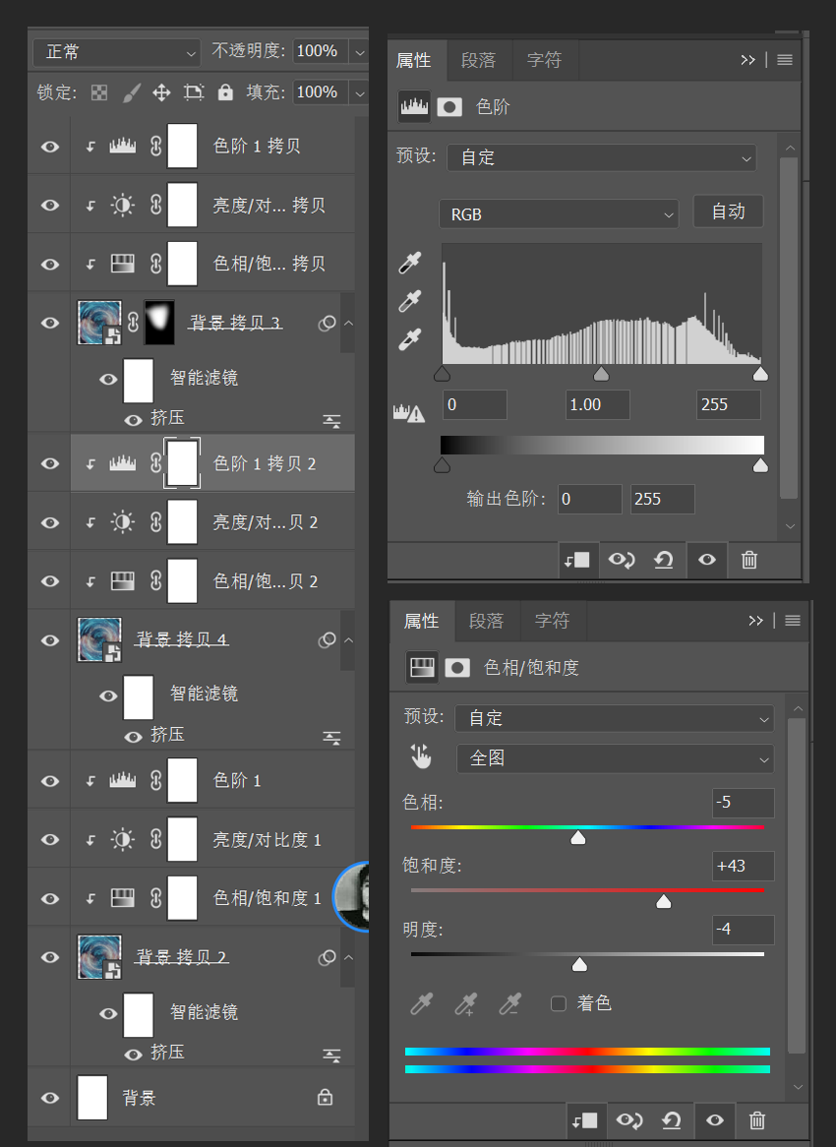Open the Hue/Saturation 预设 preset dropdown
Viewport: 836px width, 1147px height.
(615, 718)
